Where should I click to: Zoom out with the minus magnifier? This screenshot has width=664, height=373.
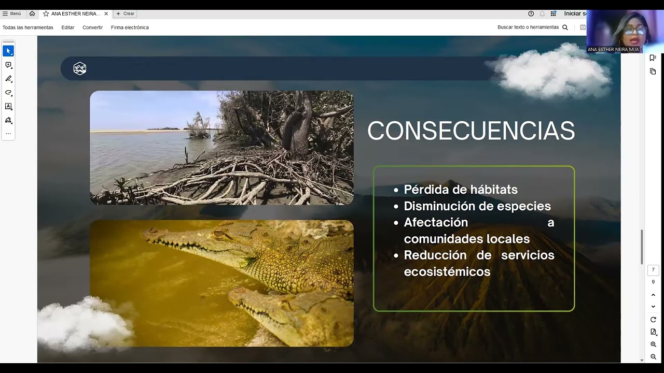tap(653, 356)
